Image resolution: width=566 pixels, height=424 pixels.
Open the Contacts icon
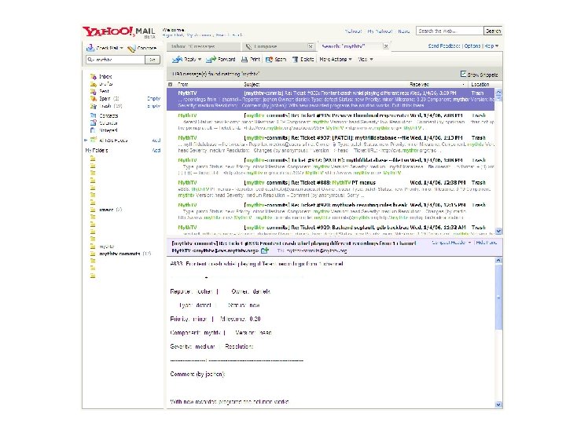point(94,115)
